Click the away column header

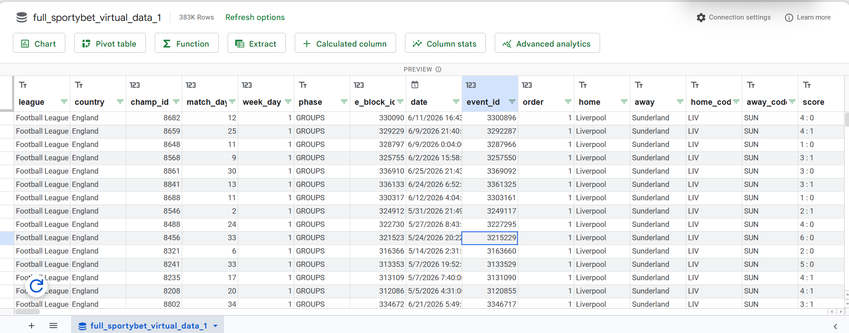658,94
